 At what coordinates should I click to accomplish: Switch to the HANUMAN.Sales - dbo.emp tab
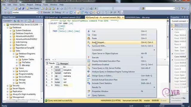click(137, 17)
